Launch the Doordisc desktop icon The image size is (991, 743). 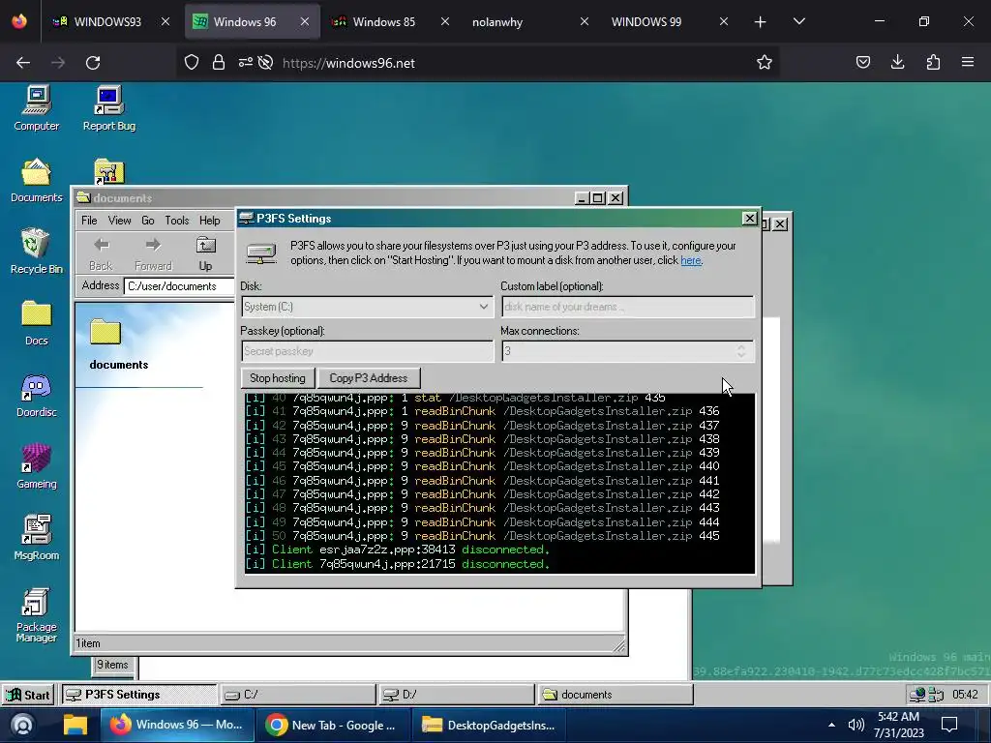pos(37,395)
